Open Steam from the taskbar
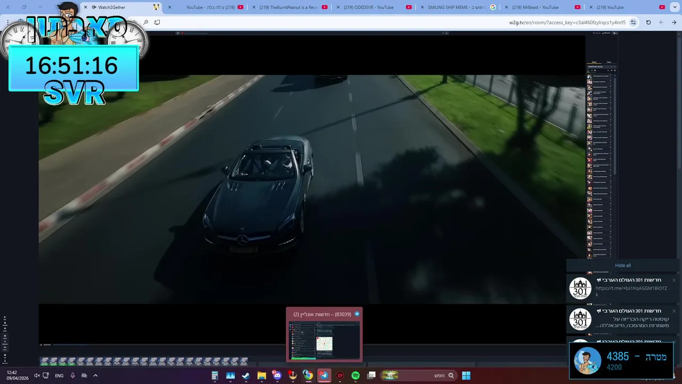 (x=246, y=375)
